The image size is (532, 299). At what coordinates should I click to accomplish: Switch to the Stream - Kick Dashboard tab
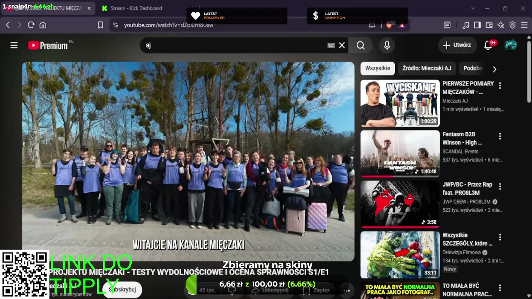pos(137,8)
